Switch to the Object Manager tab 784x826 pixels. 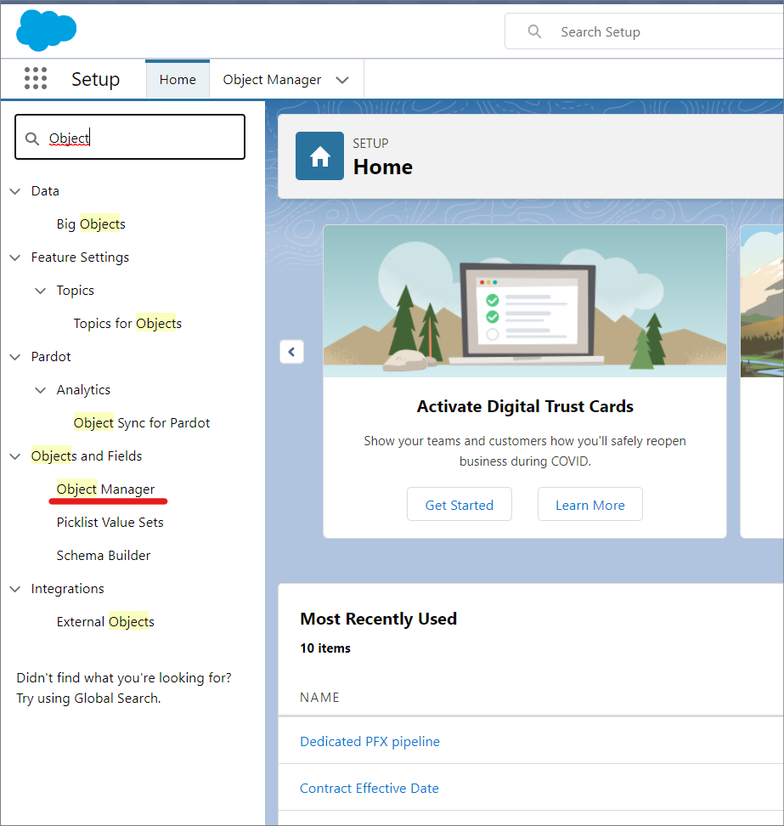272,80
